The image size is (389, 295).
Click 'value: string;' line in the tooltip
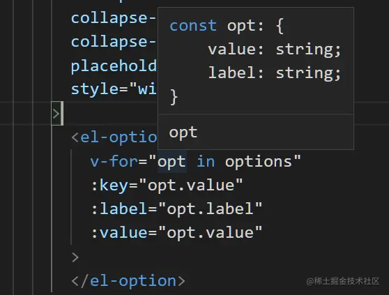click(275, 49)
